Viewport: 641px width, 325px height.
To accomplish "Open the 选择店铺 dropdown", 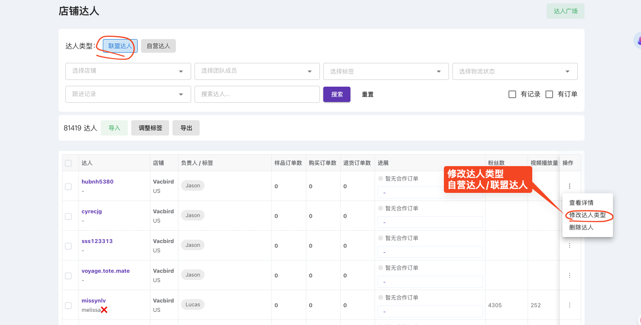I will coord(128,71).
